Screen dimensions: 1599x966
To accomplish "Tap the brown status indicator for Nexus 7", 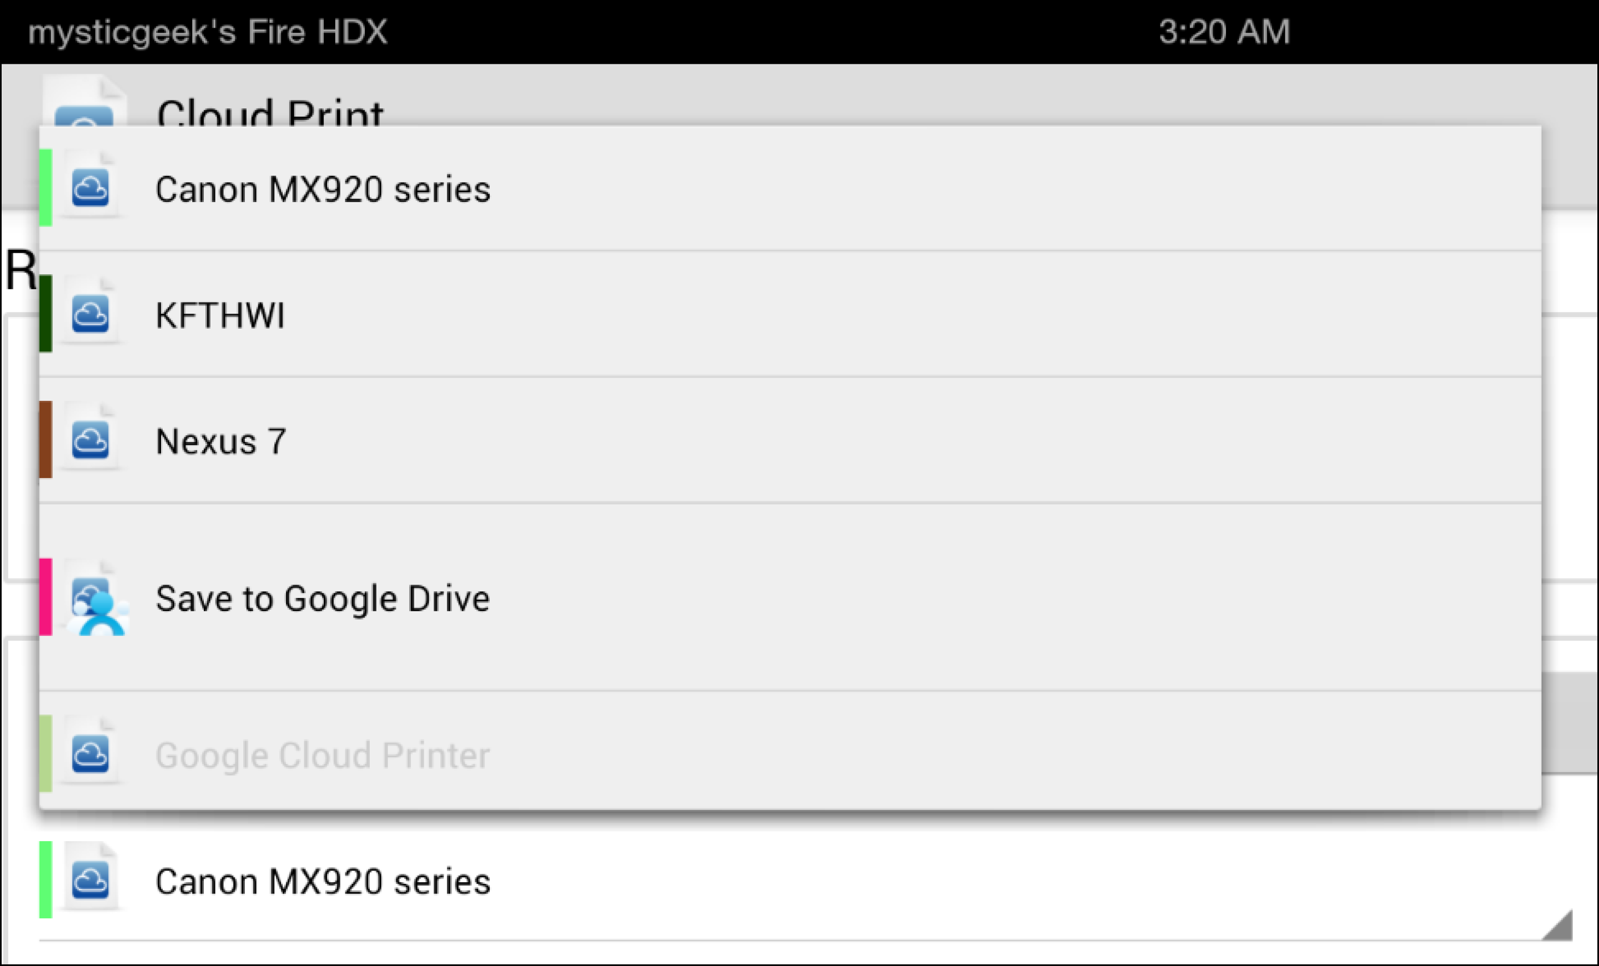I will [45, 440].
